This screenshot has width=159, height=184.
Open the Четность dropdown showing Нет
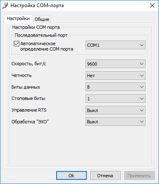(x=115, y=76)
